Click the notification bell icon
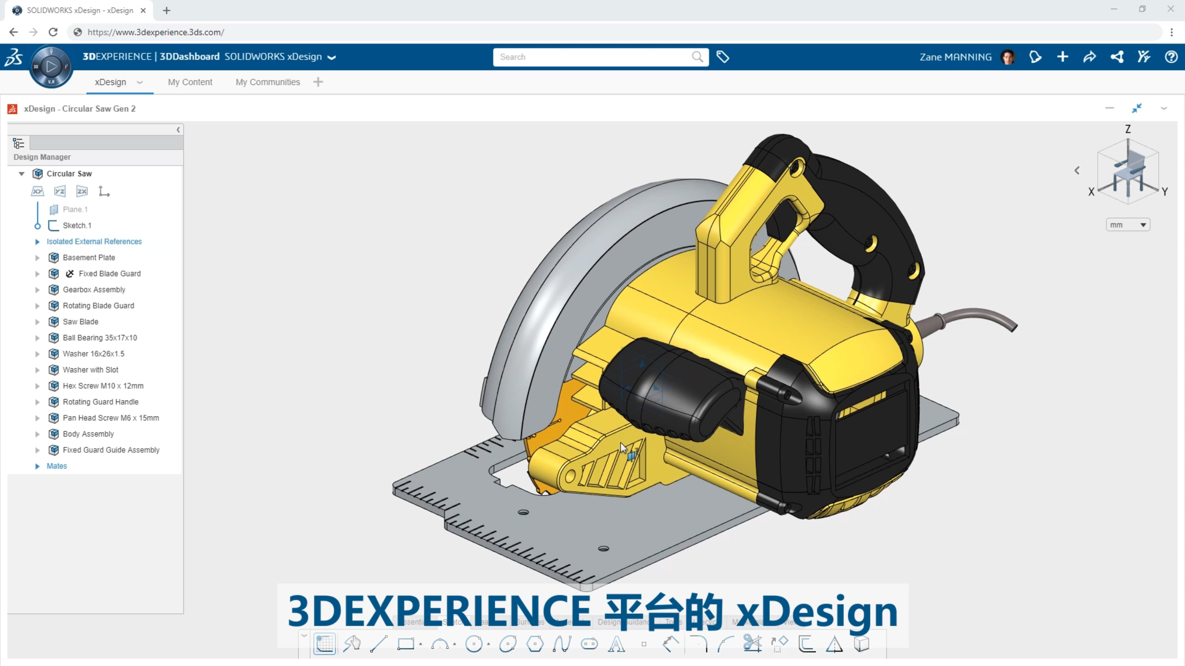This screenshot has width=1185, height=666. [x=1035, y=56]
